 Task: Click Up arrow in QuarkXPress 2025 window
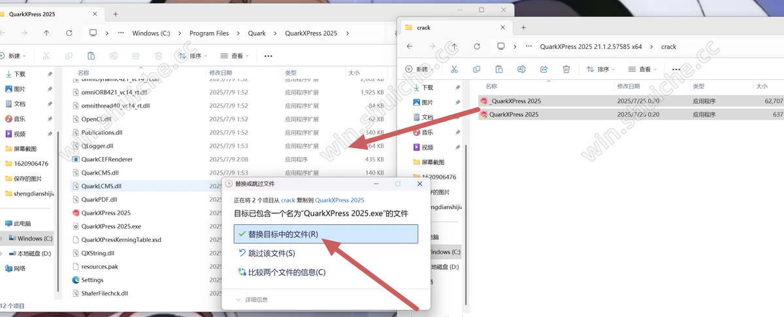tap(46, 33)
